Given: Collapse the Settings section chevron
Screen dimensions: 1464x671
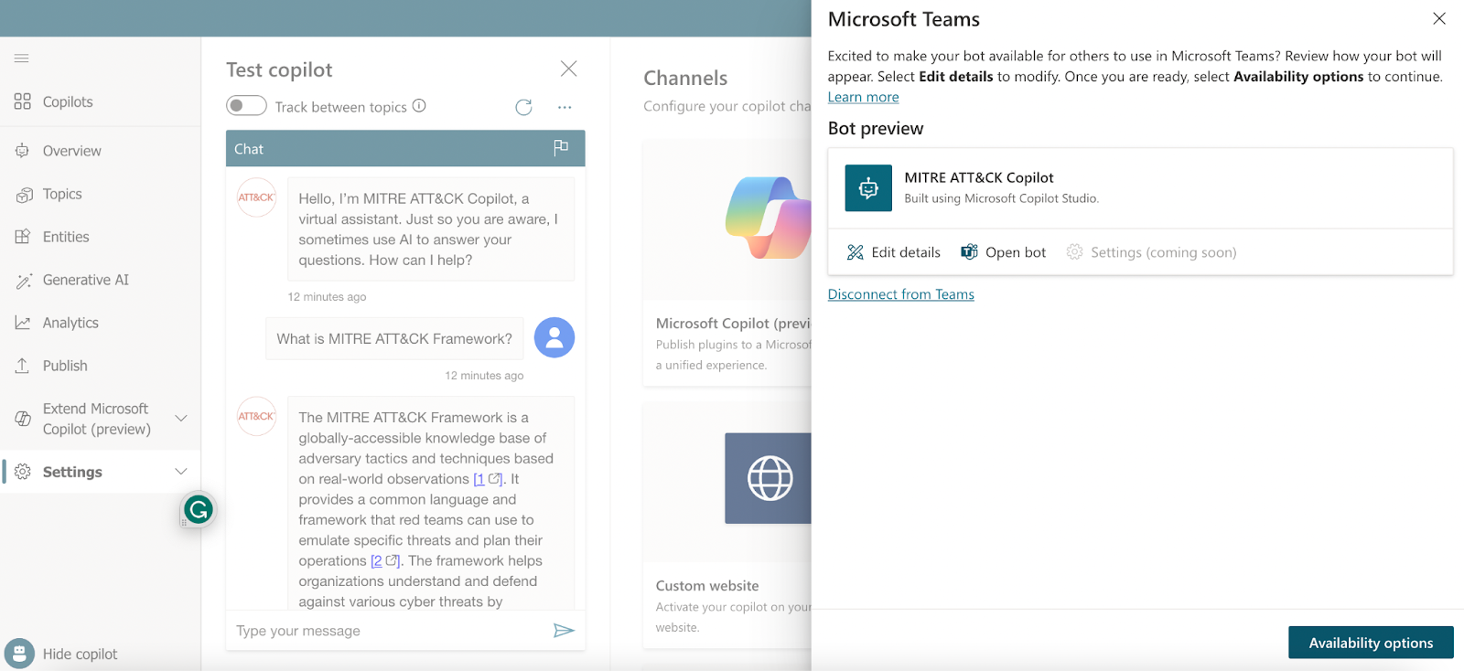Looking at the screenshot, I should click(181, 472).
